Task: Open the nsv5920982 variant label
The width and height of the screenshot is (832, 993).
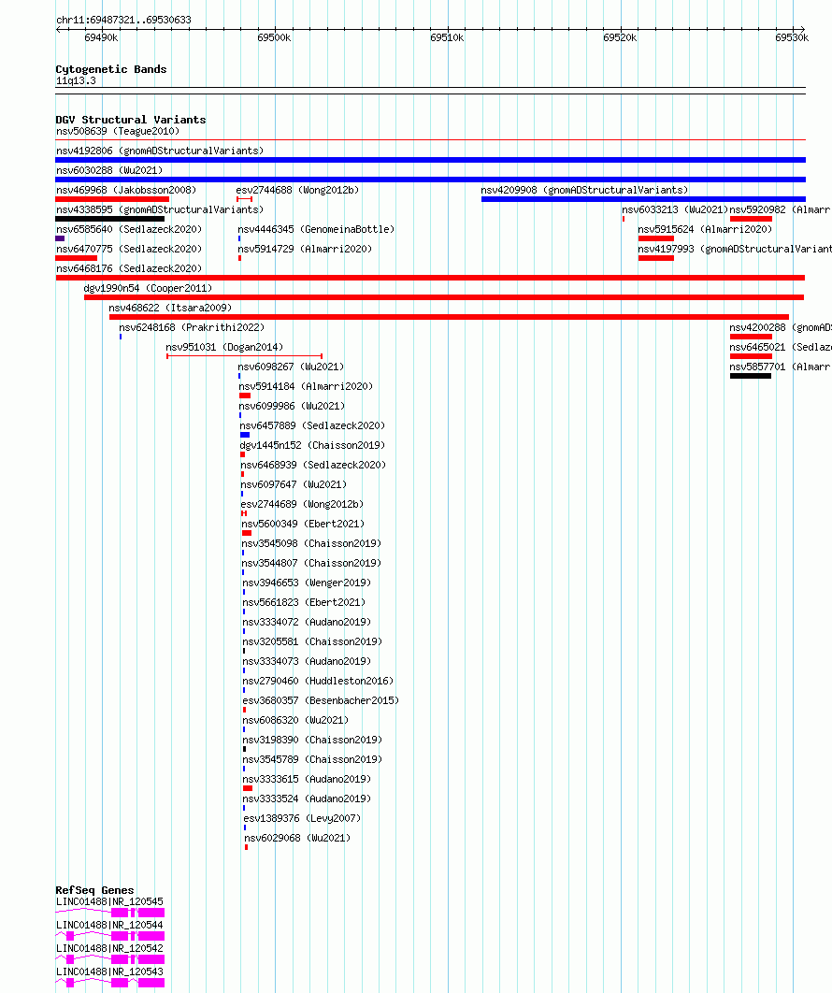Action: [x=780, y=209]
